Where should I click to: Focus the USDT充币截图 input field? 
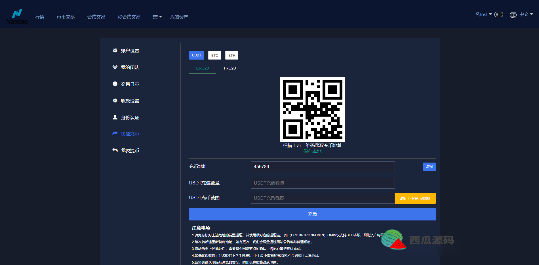coord(323,198)
